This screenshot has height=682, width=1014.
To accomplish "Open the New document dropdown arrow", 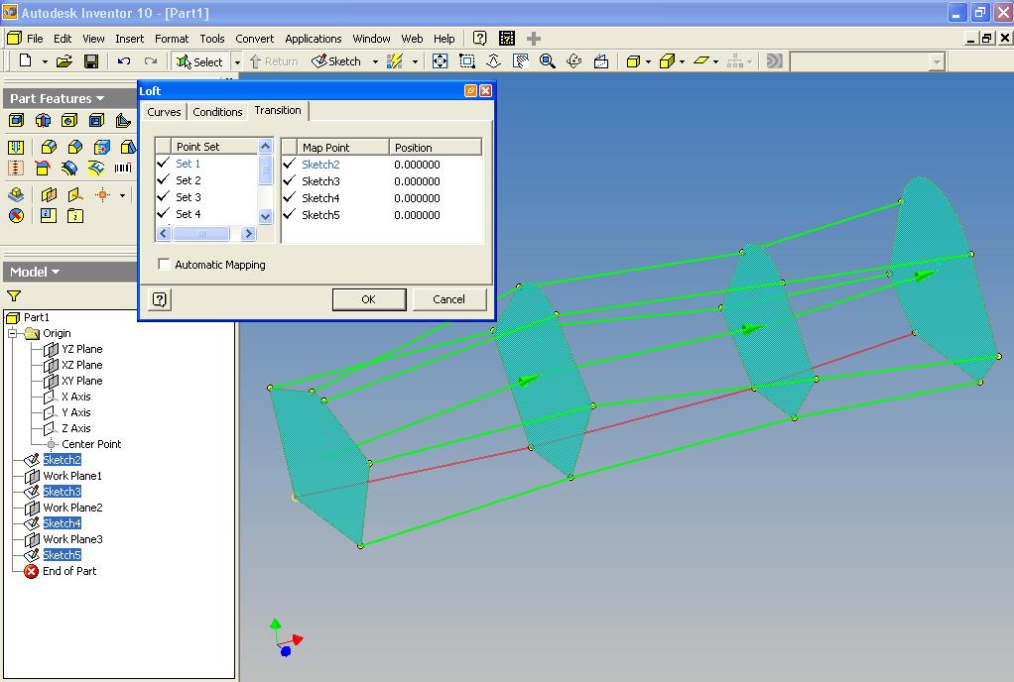I will tap(45, 62).
